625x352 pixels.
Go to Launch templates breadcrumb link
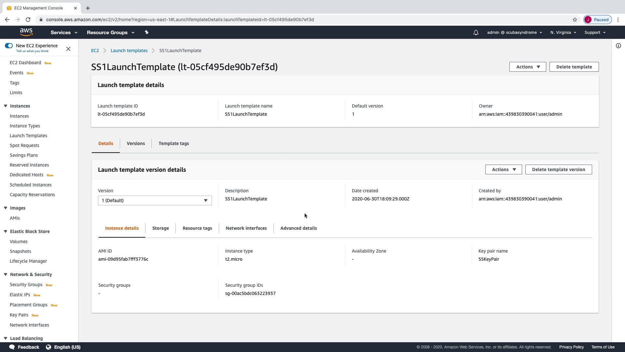click(x=129, y=51)
